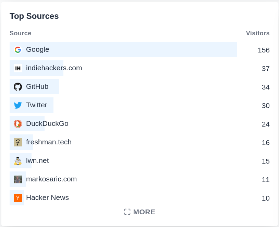The image size is (279, 227).
Task: Click the Hacker News Y icon
Action: 17,198
